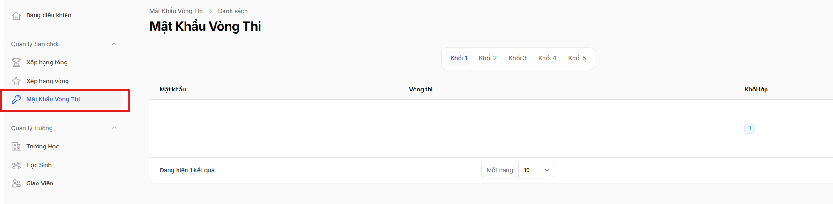Open the Mỗi trang page-size dropdown
This screenshot has width=833, height=204.
(536, 170)
